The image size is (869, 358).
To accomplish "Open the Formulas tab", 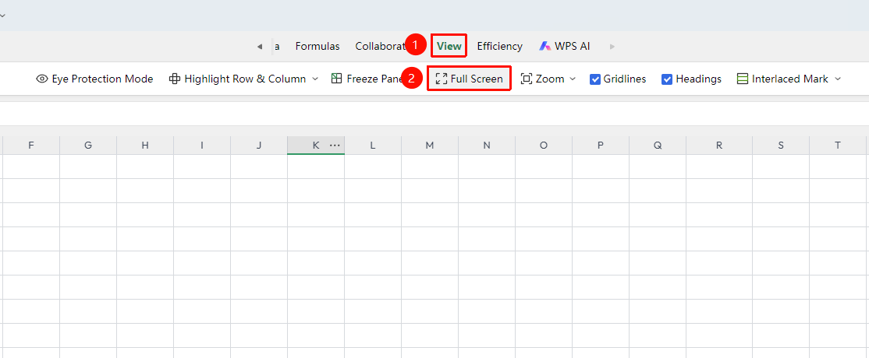I will point(317,47).
